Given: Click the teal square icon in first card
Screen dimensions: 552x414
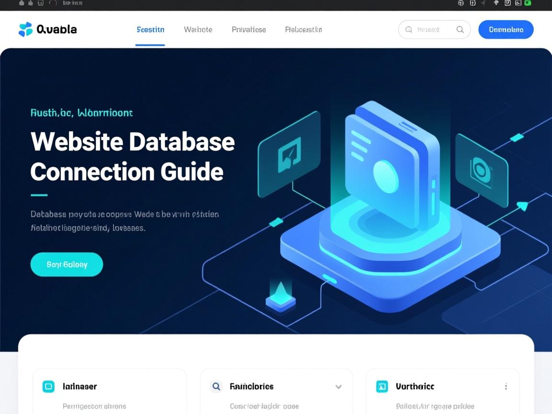Looking at the screenshot, I should pyautogui.click(x=48, y=386).
